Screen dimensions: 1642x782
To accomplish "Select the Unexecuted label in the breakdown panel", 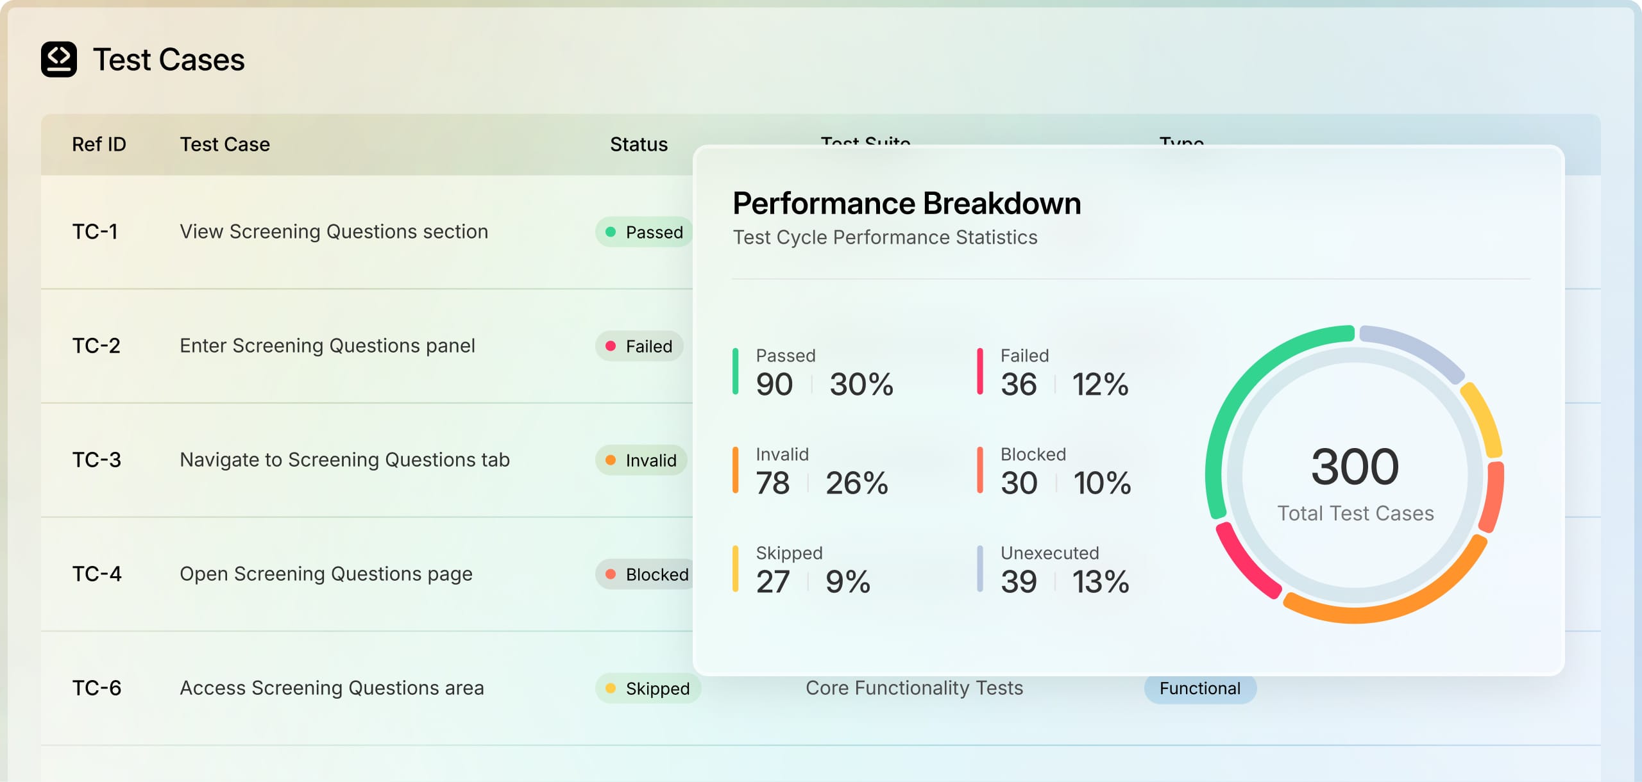I will pyautogui.click(x=1050, y=553).
